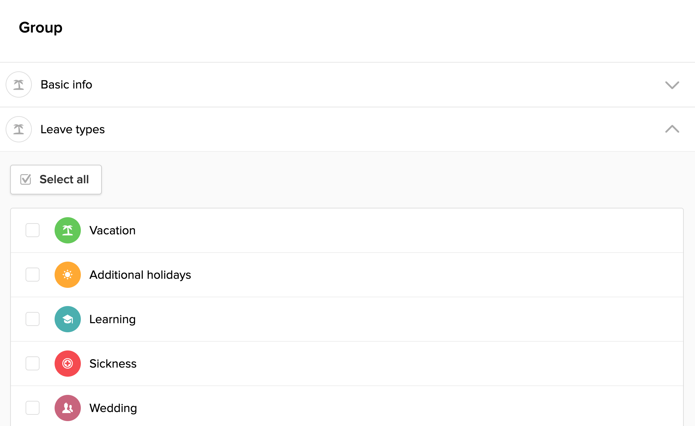
Task: Click the Sickness leave type label
Action: [x=113, y=364]
